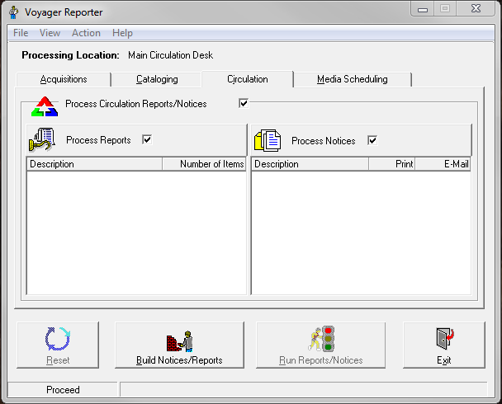The height and width of the screenshot is (404, 502).
Task: Click the Process Circulation Reports/Notices triangle icon
Action: (x=44, y=107)
